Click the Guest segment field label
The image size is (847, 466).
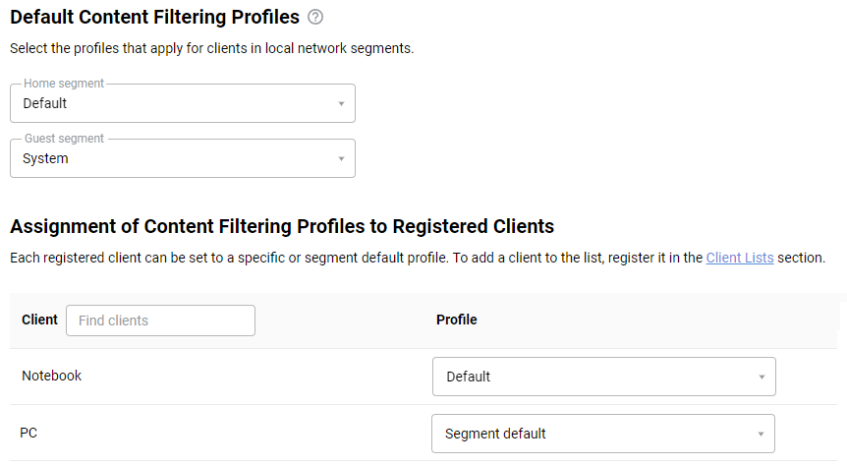click(64, 139)
